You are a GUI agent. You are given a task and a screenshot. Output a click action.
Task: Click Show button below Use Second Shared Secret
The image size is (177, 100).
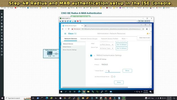[119, 82]
